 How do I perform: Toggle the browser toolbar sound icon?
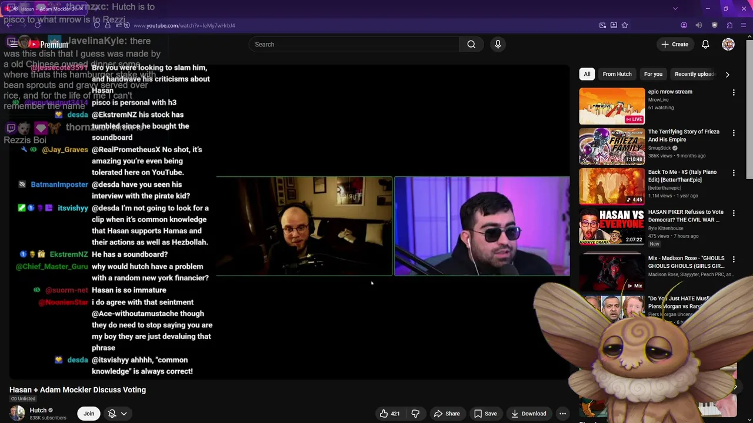[x=699, y=25]
